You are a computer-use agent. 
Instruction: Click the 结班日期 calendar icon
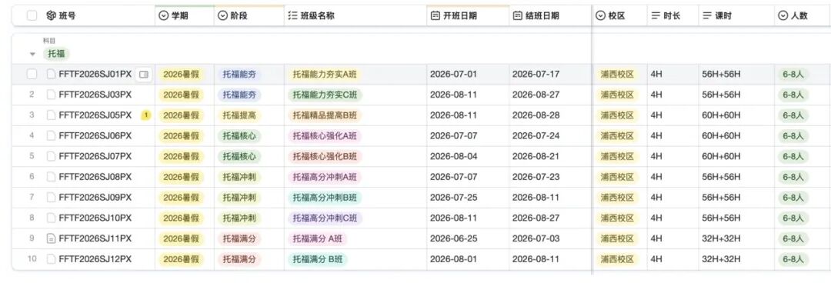point(517,16)
